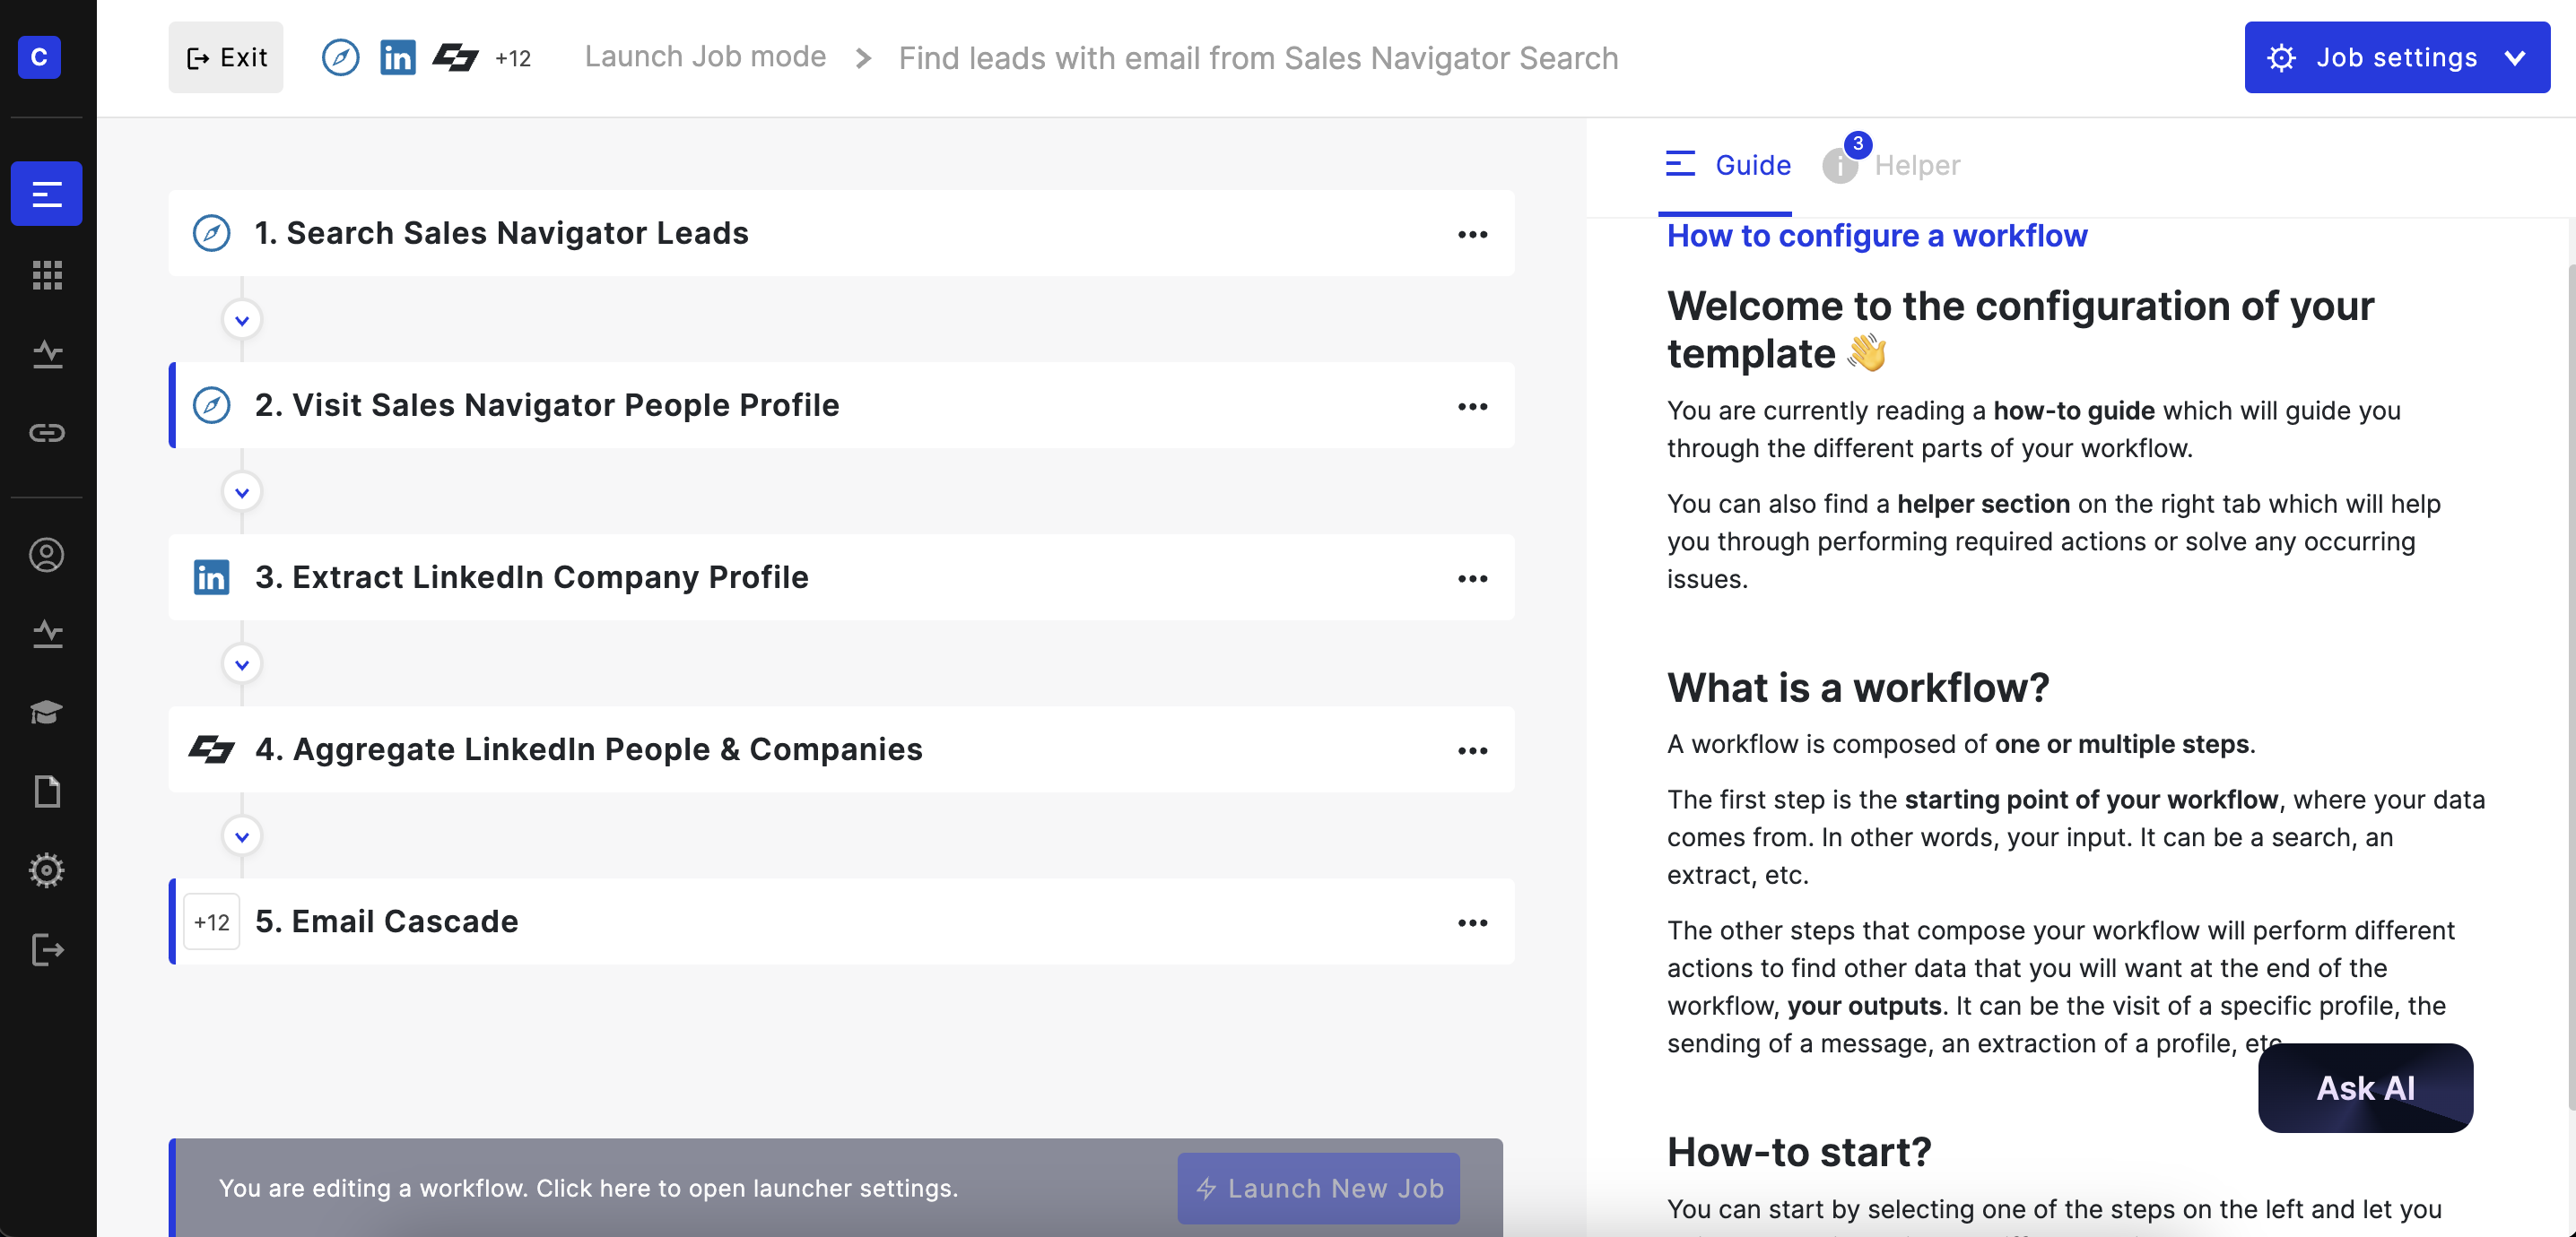Open the user account sidebar icon

tap(47, 555)
